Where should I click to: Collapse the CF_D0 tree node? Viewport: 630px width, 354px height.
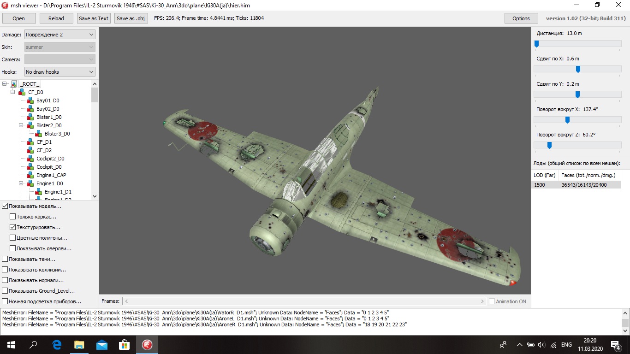coord(13,92)
